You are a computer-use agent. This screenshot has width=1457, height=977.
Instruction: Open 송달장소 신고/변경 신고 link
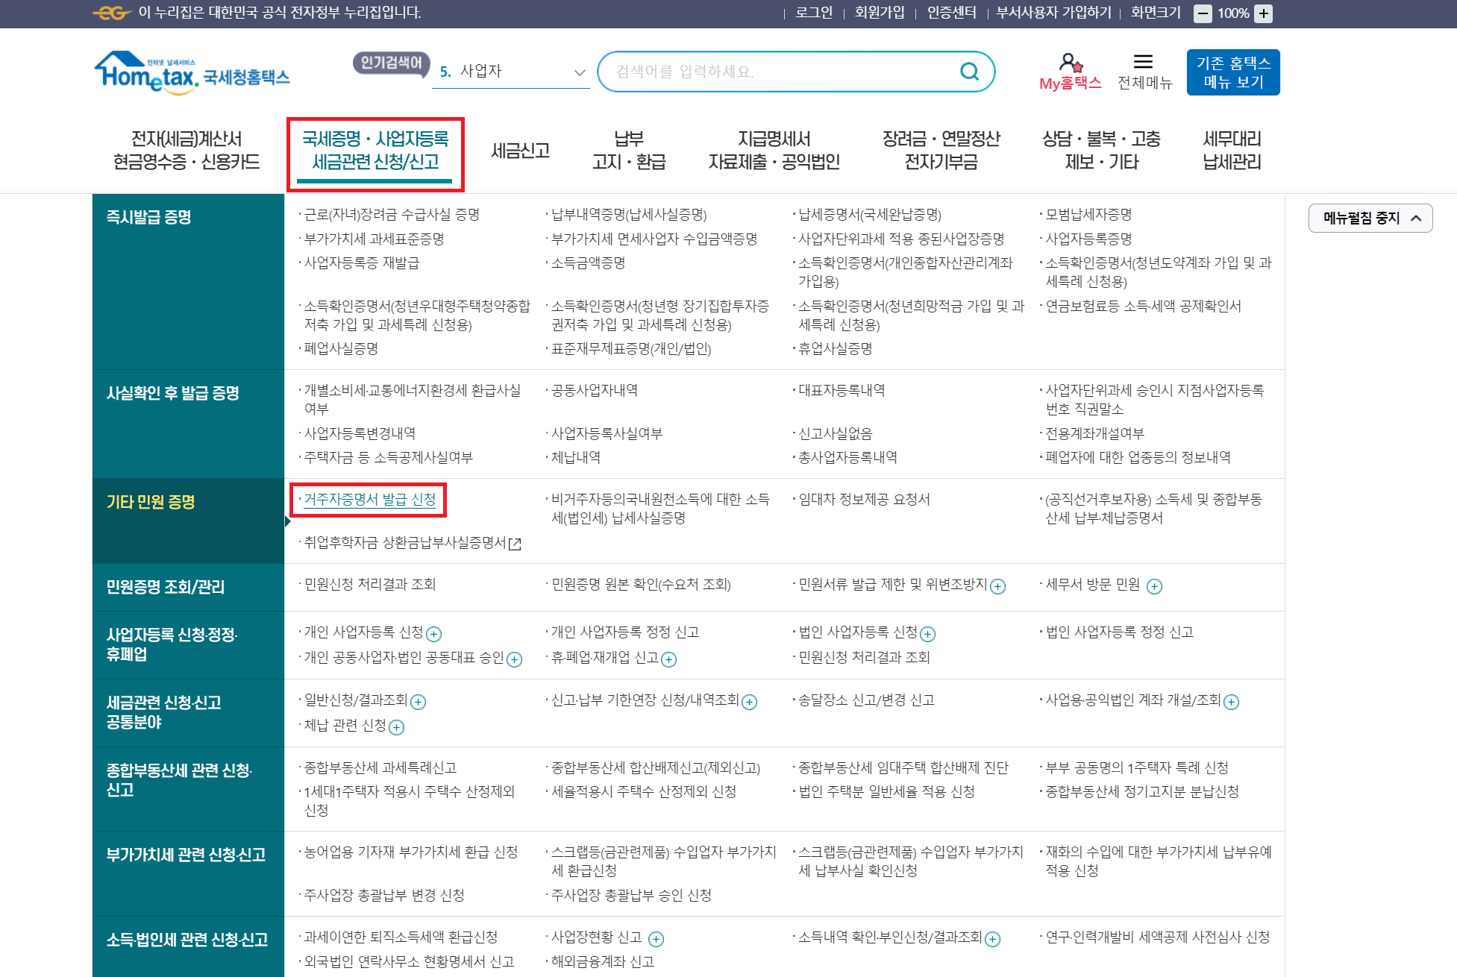point(867,700)
